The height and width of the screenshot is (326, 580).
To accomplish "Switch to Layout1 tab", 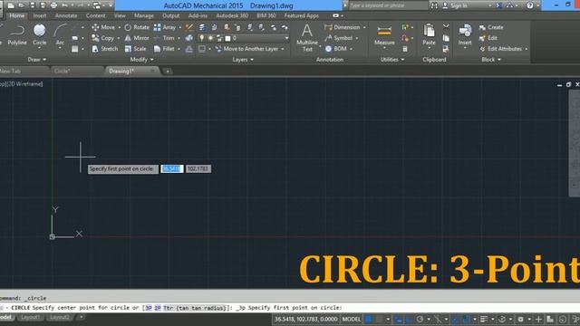I will [30, 317].
